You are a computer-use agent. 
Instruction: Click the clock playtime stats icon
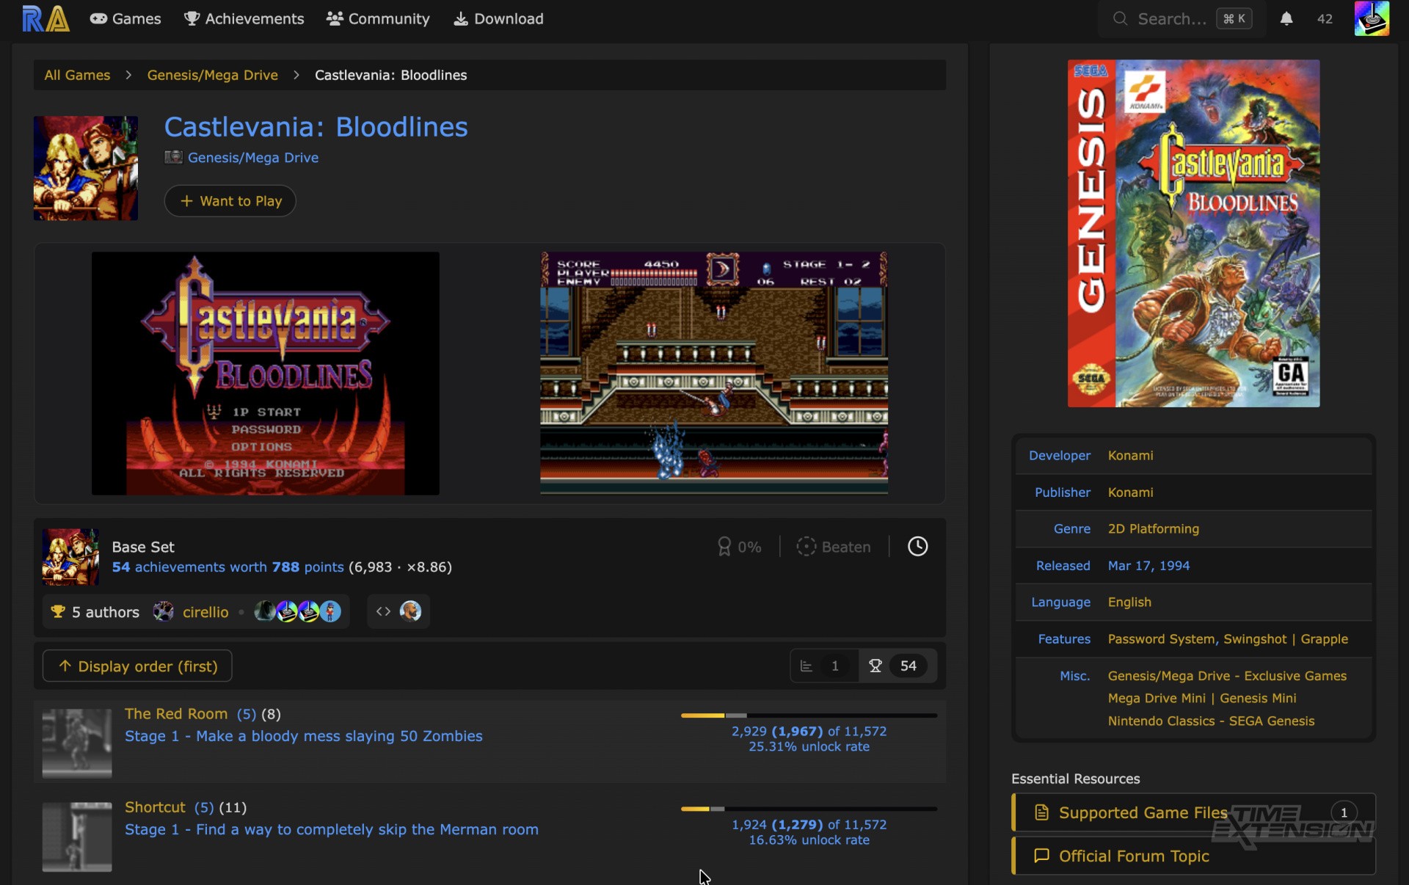(x=917, y=547)
